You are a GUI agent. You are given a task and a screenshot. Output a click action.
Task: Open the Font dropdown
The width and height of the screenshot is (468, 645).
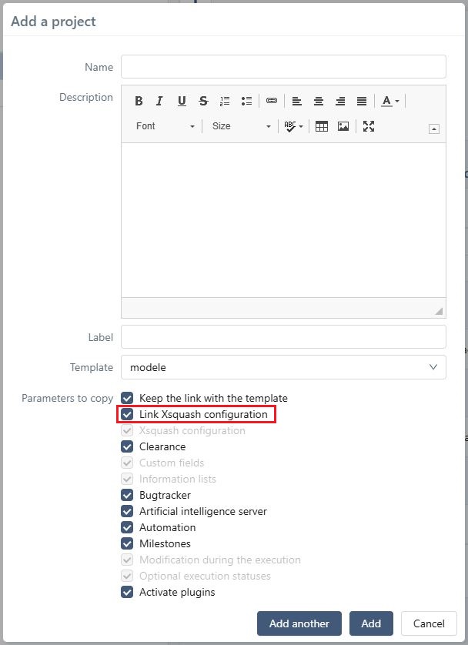click(x=165, y=126)
